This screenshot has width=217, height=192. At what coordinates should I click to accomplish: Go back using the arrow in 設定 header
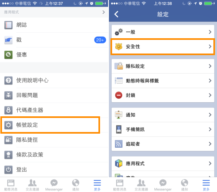pos(116,14)
